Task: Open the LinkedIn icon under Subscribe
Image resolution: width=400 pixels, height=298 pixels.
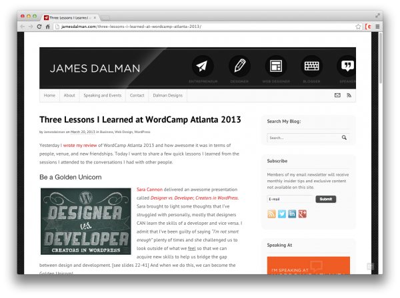Action: [x=292, y=214]
